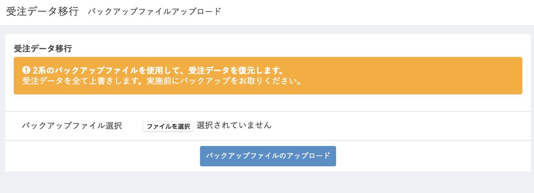
Task: Click white space left of the upload button
Action: 102,156
